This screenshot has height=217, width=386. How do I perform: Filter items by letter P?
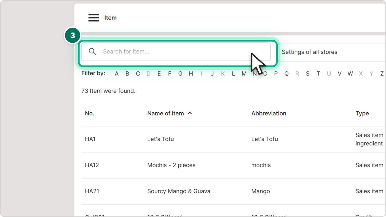(276, 74)
